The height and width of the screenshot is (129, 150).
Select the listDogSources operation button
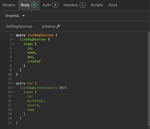coord(19,26)
